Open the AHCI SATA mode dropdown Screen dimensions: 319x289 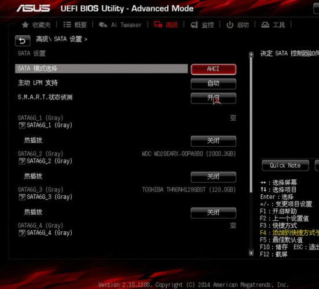tap(214, 69)
